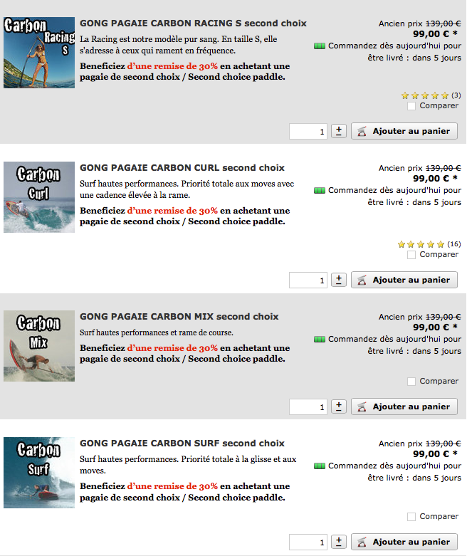
Task: Tick Comparer checkbox for Carbon Curl
Action: [411, 255]
